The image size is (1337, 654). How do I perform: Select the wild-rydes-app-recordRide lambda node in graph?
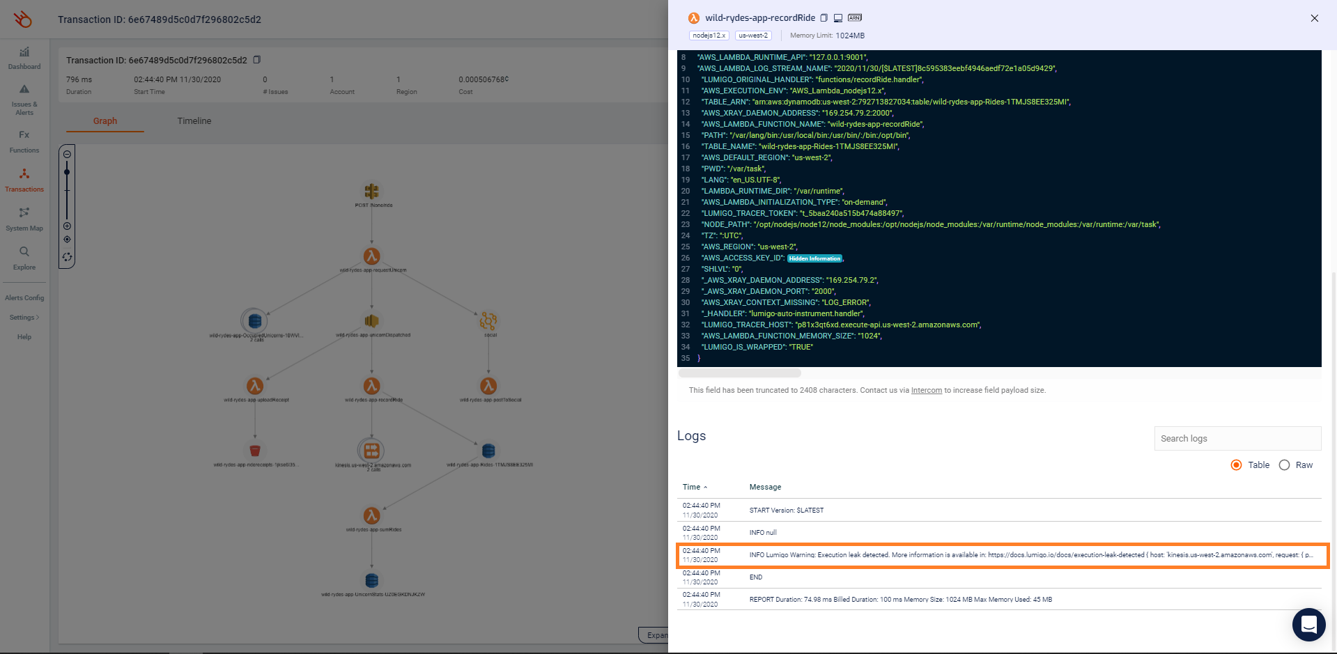pos(372,386)
